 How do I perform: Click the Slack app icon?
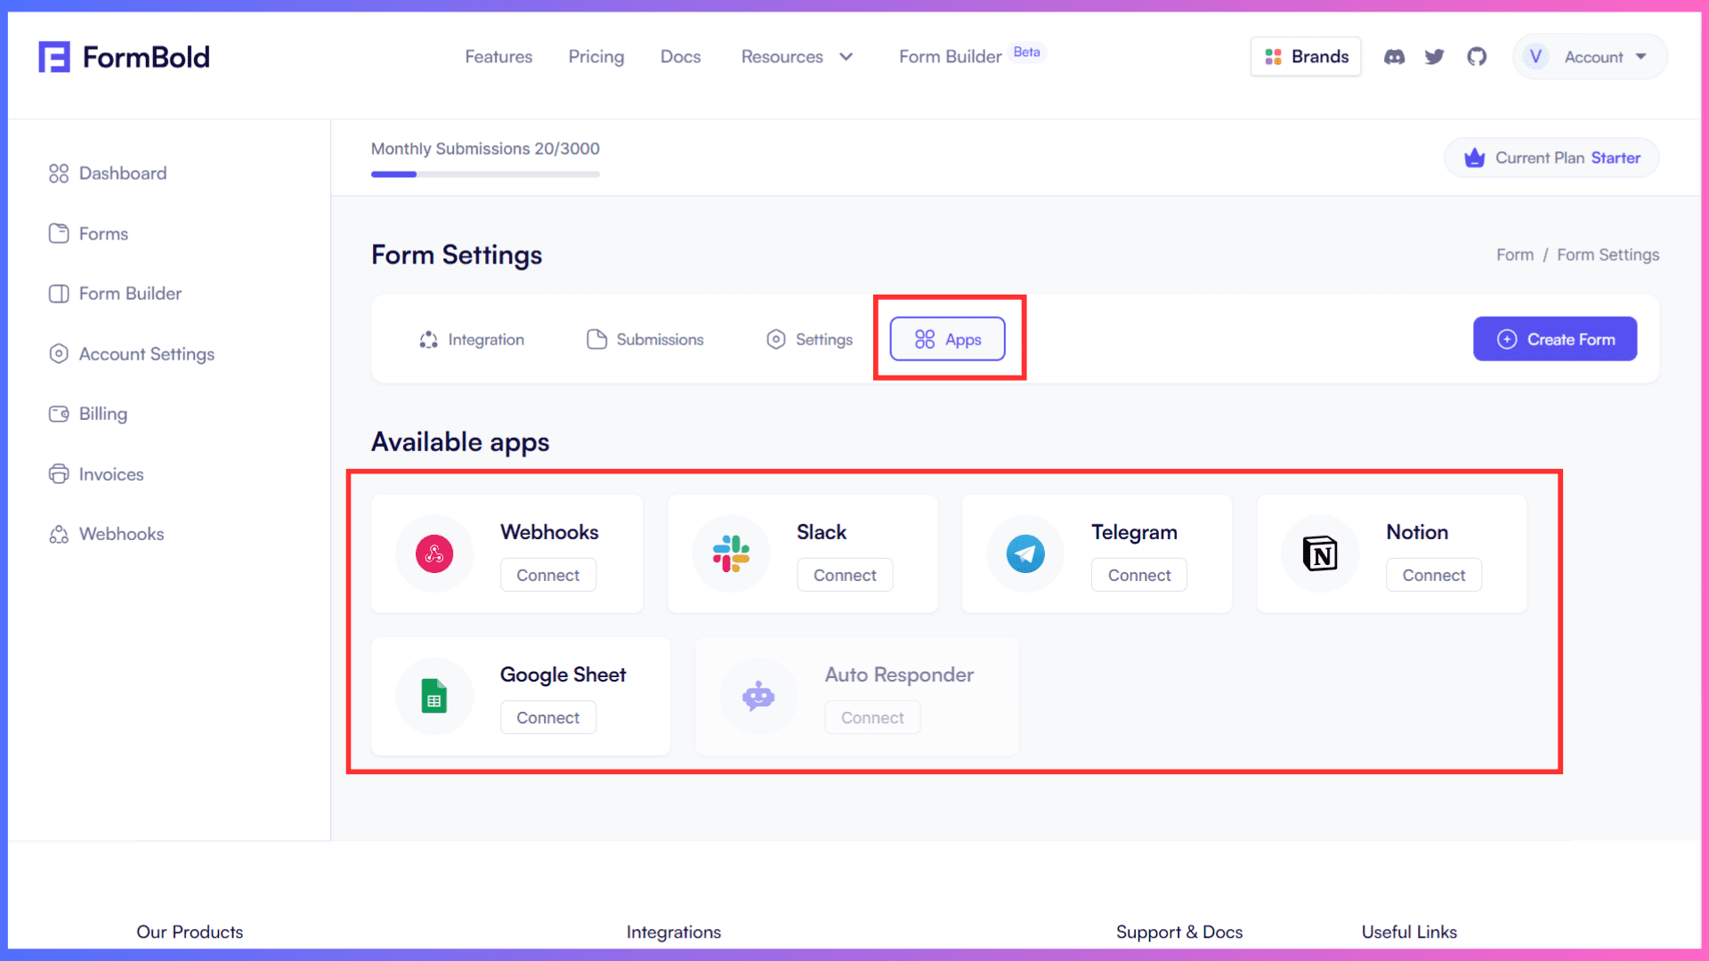(x=731, y=553)
